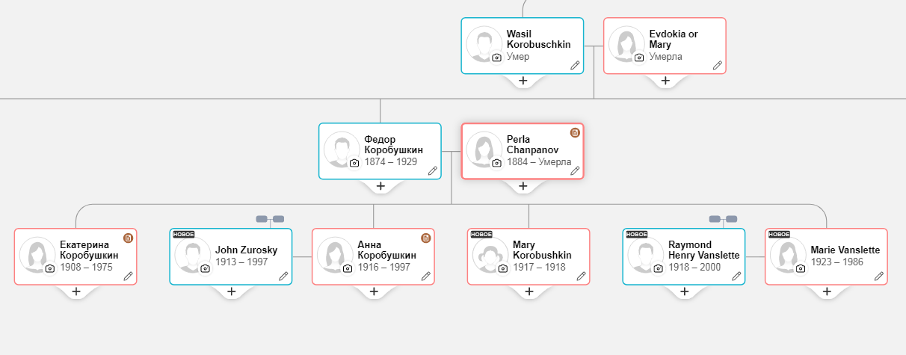Click the relationship link icon above Raymond Henry Vanslette
The image size is (906, 355).
723,219
